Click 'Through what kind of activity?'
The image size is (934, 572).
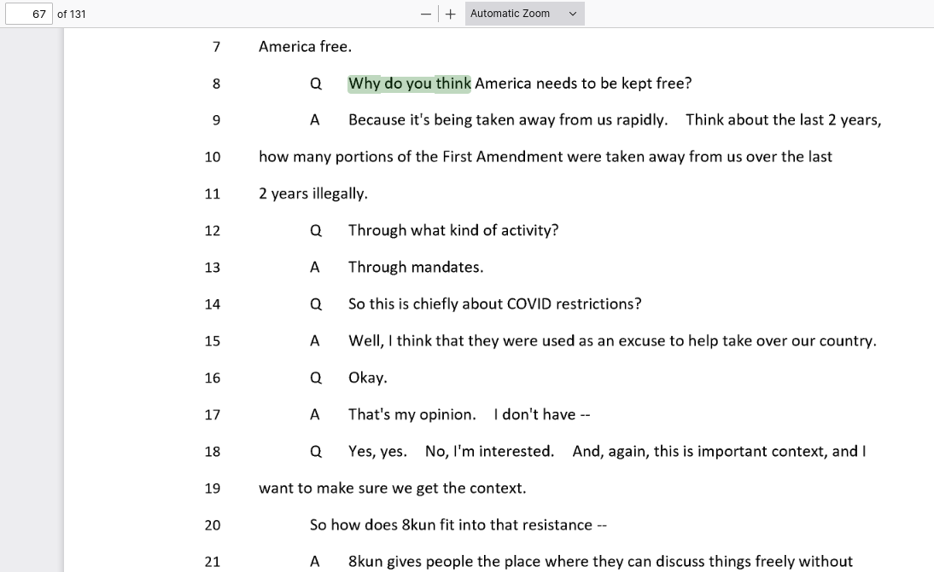tap(453, 231)
